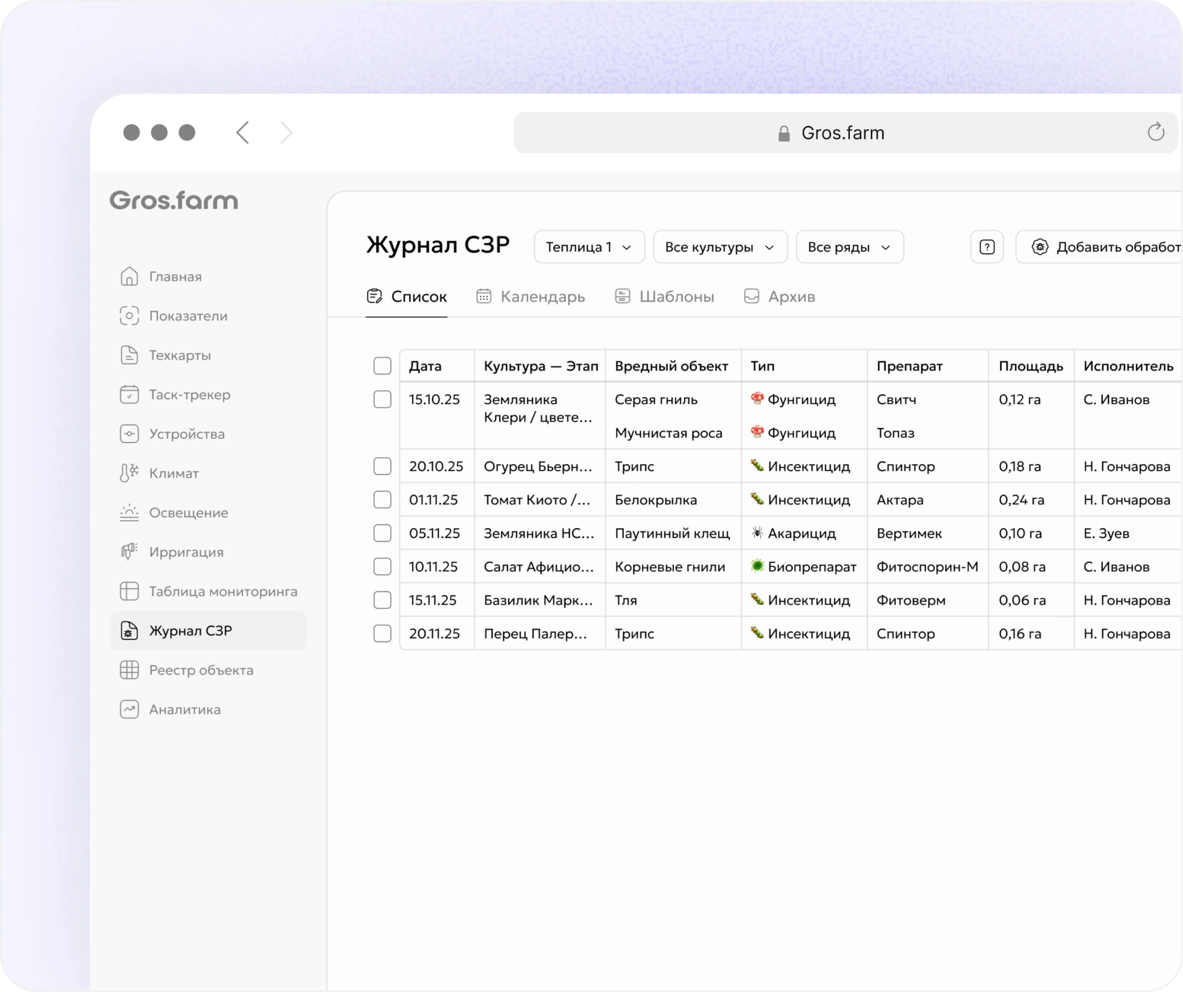Click the Площадь column header
Image resolution: width=1183 pixels, height=992 pixels.
[1031, 366]
